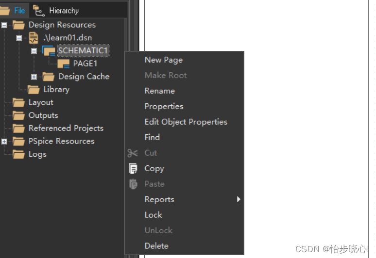The height and width of the screenshot is (258, 376).
Task: Expand the Design Cache folder
Action: (x=34, y=77)
